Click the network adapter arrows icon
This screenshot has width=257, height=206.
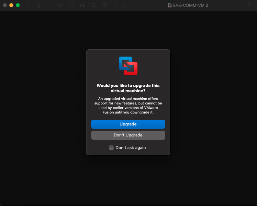click(x=71, y=5)
